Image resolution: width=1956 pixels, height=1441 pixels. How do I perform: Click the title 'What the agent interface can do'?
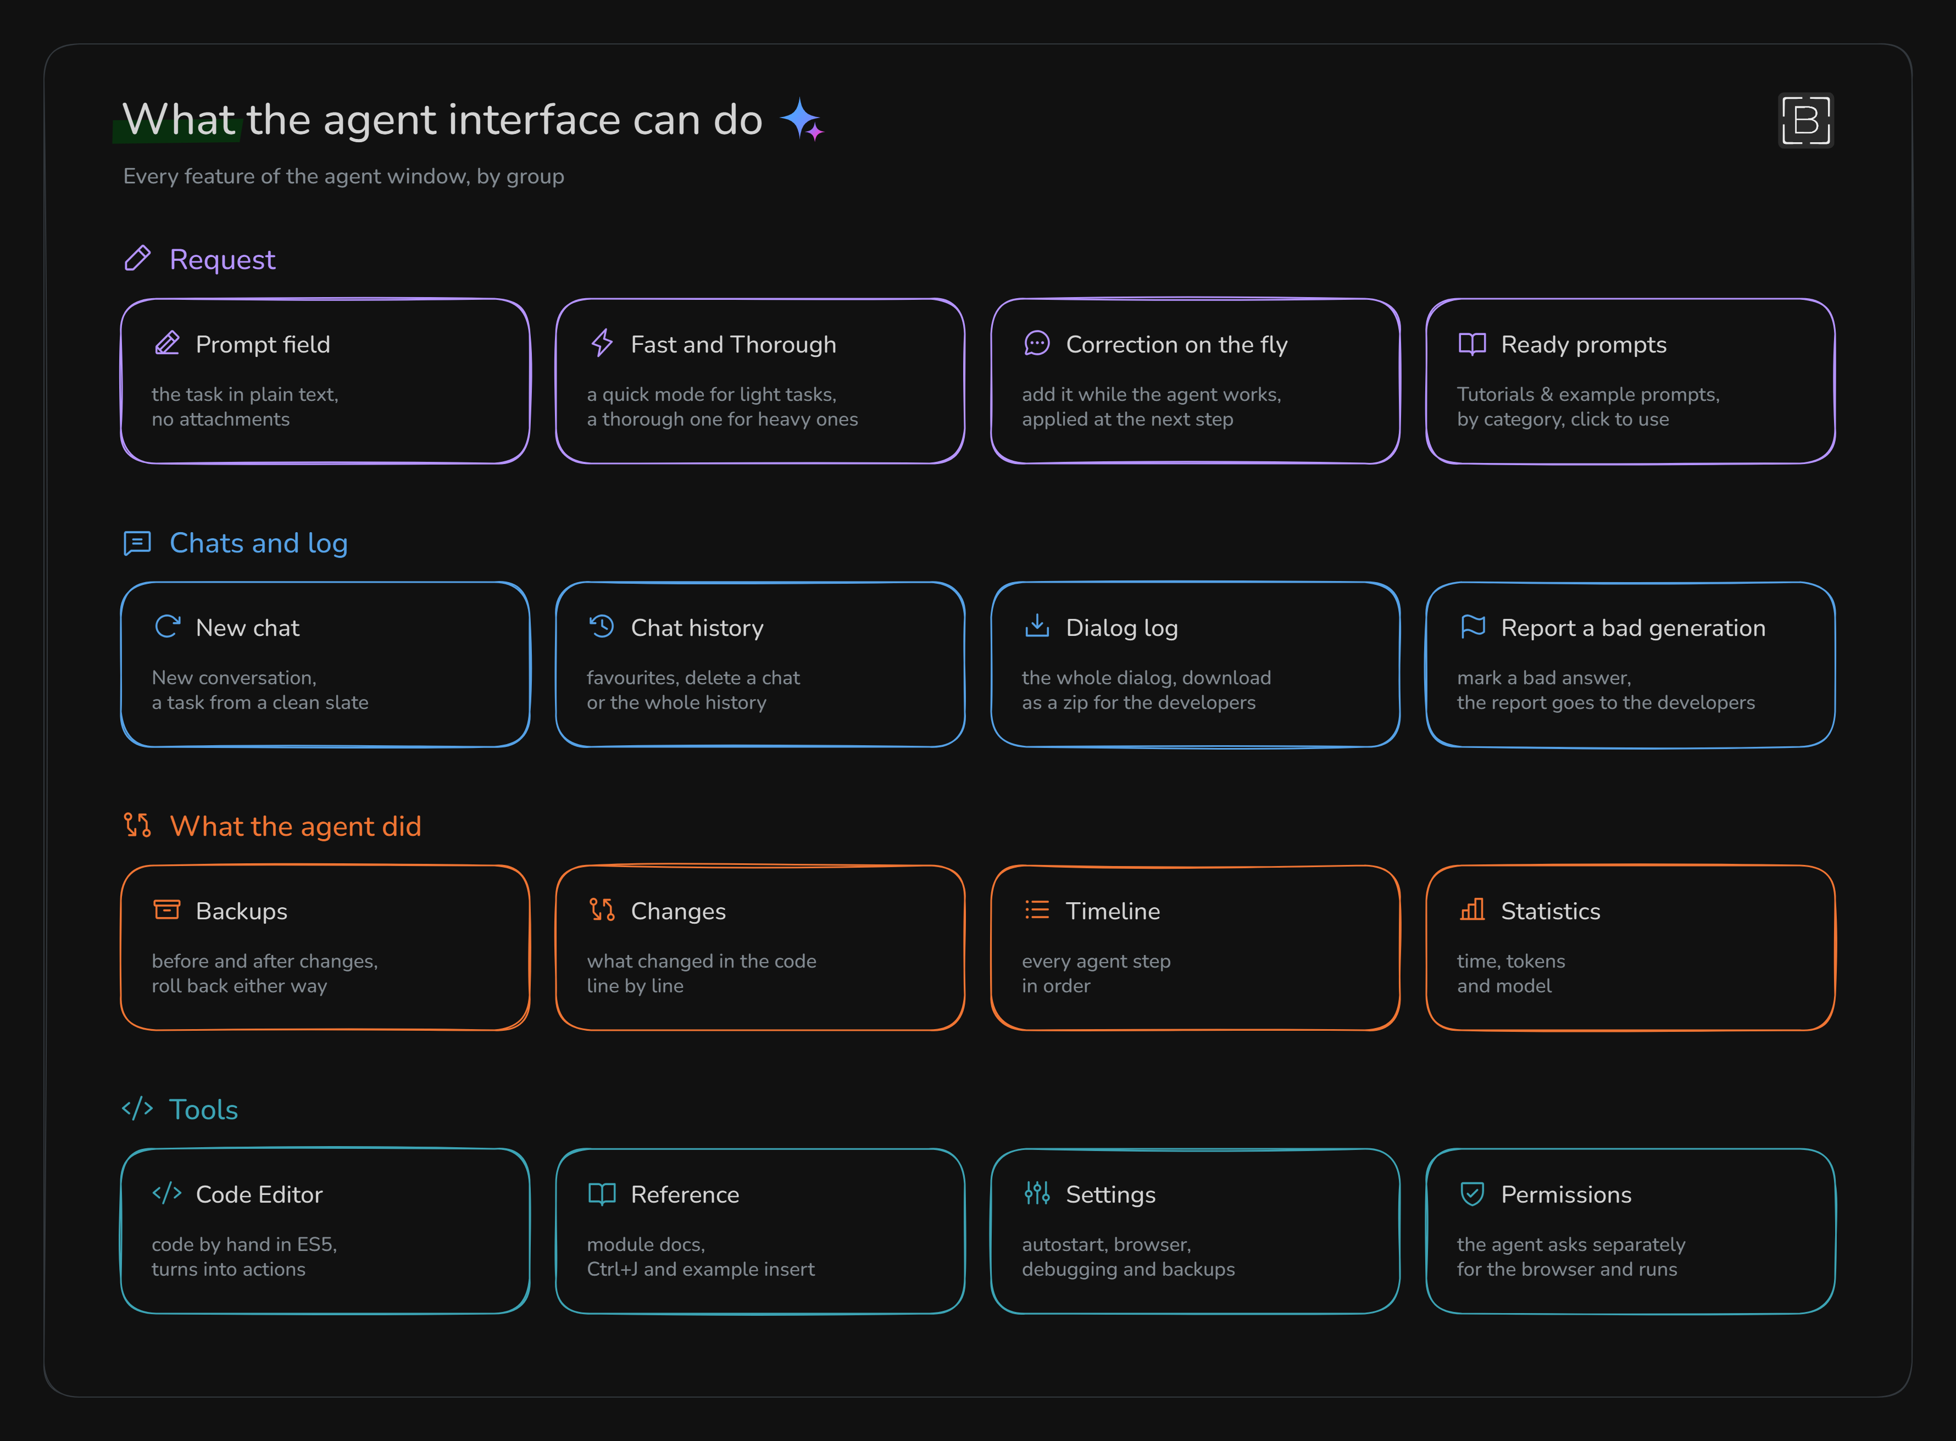[x=442, y=120]
